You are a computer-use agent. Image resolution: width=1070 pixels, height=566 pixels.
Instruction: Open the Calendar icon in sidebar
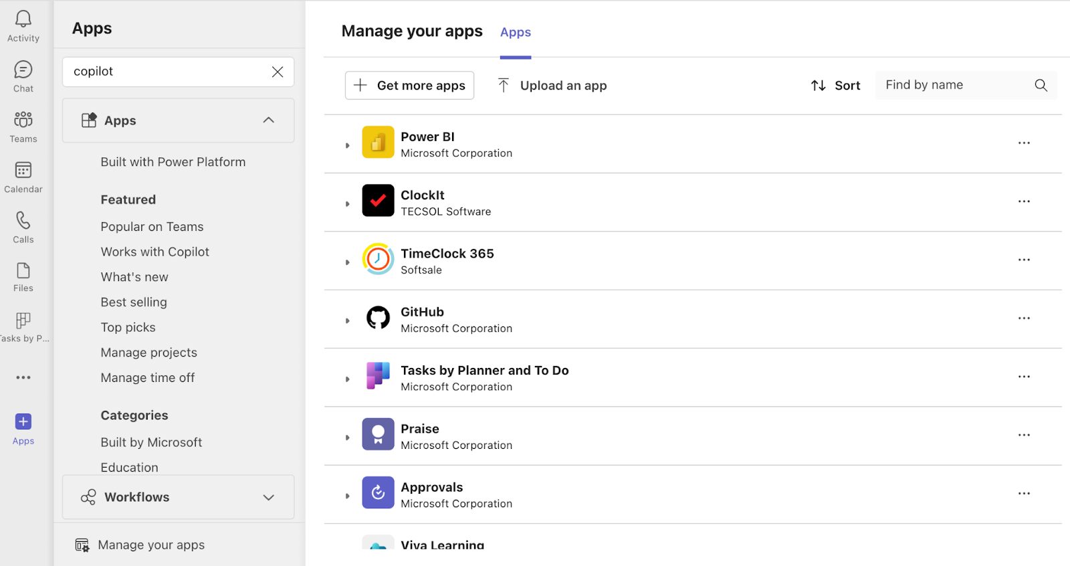[x=23, y=170]
